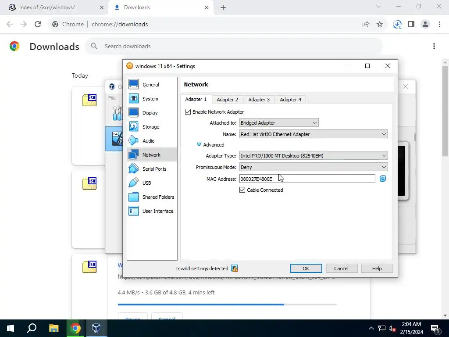Open Windows taskbar search

[x=32, y=328]
